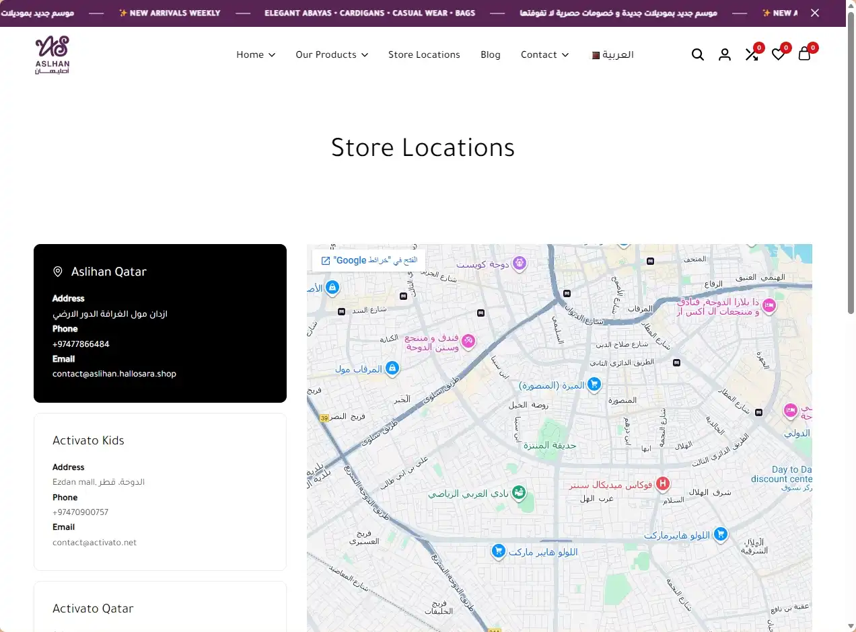Click the location pin beside Aslihan Qatar
The image size is (856, 632).
[x=58, y=272]
